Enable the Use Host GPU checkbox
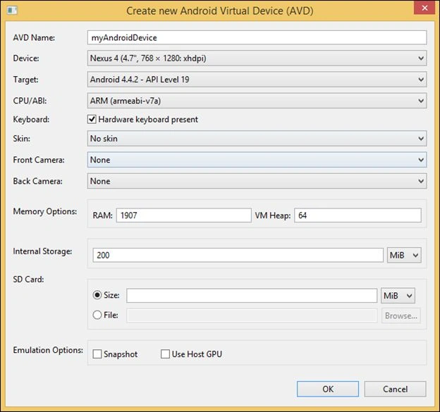This screenshot has width=440, height=412. point(165,354)
